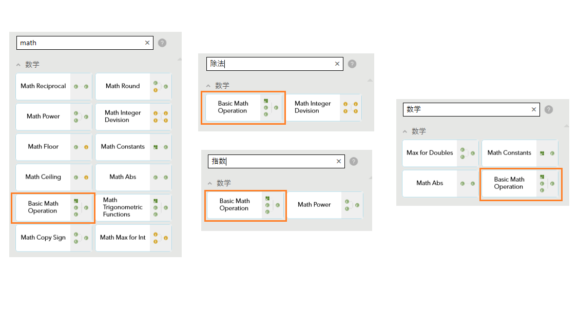578x310 pixels.
Task: Clear the '指数' search field with X
Action: pos(339,162)
